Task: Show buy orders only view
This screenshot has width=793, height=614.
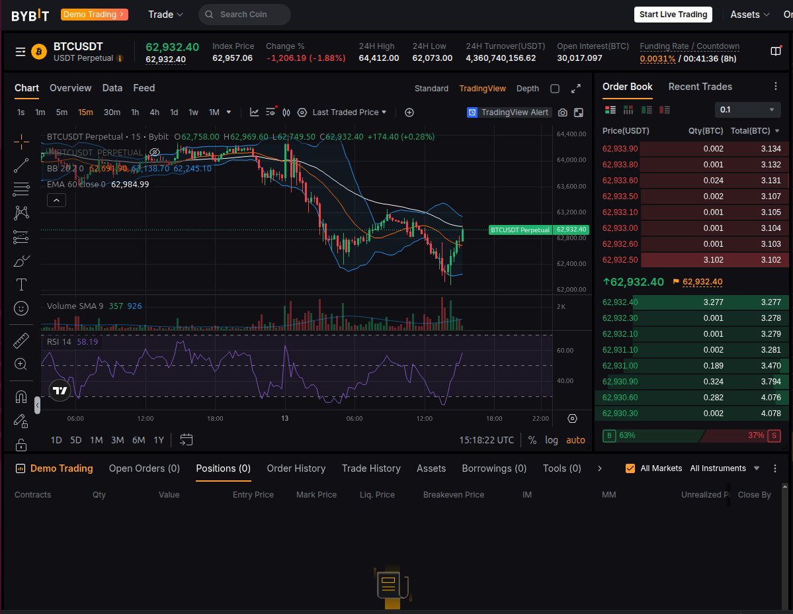Action: click(x=646, y=110)
